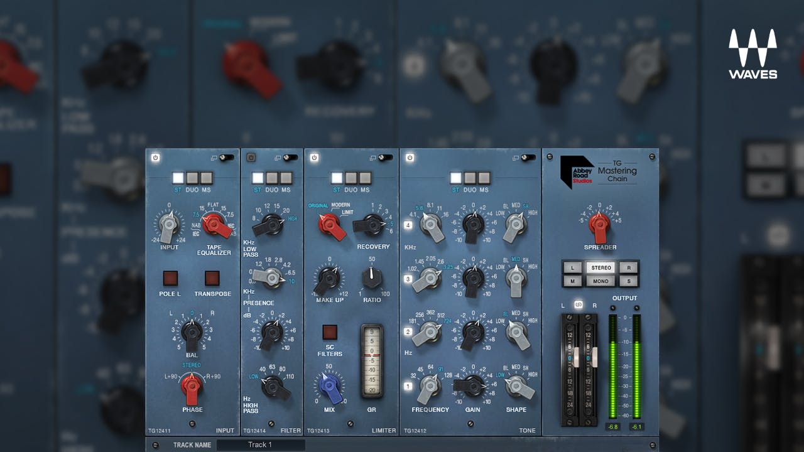Toggle the SC Filters button

pos(330,332)
